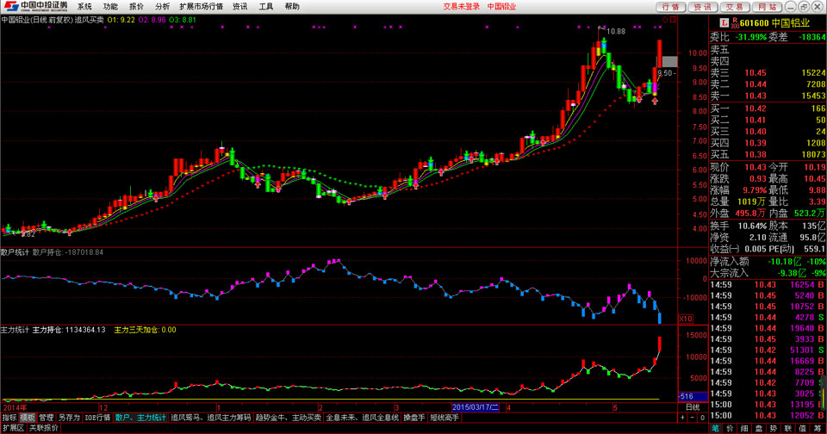Click the 追风买卖 indicator name label
Image resolution: width=827 pixels, height=434 pixels.
[x=89, y=20]
